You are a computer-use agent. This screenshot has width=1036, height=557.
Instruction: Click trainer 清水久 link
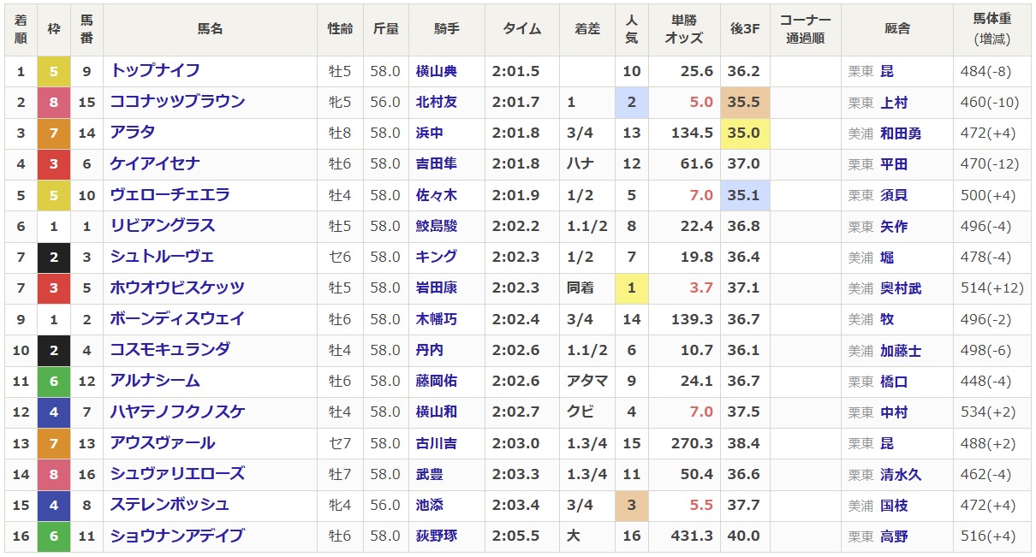(x=900, y=474)
